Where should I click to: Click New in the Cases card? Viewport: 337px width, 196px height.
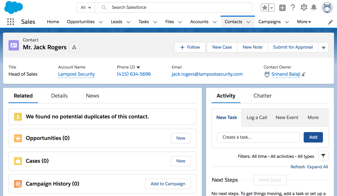181,161
